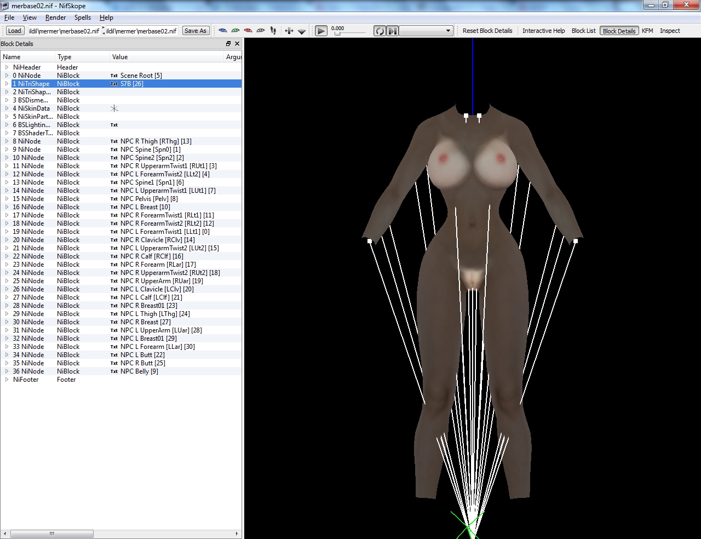Expand the NiFooter row
This screenshot has width=701, height=539.
coord(7,380)
